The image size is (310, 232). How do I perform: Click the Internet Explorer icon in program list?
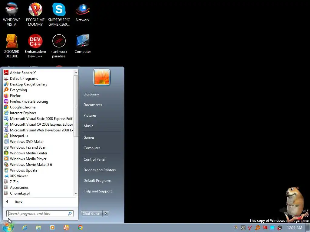point(6,113)
